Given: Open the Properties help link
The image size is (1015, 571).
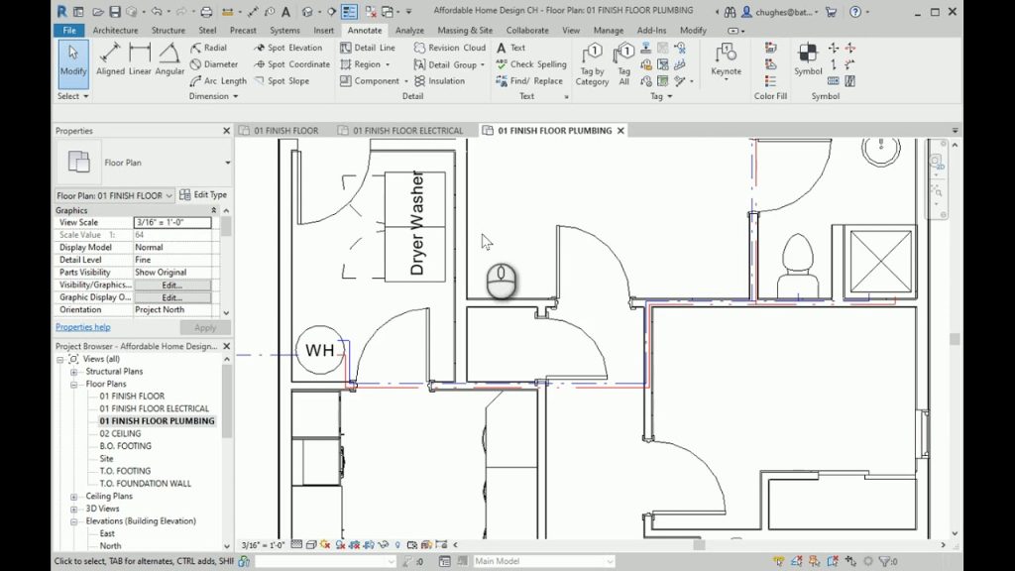Looking at the screenshot, I should point(83,327).
